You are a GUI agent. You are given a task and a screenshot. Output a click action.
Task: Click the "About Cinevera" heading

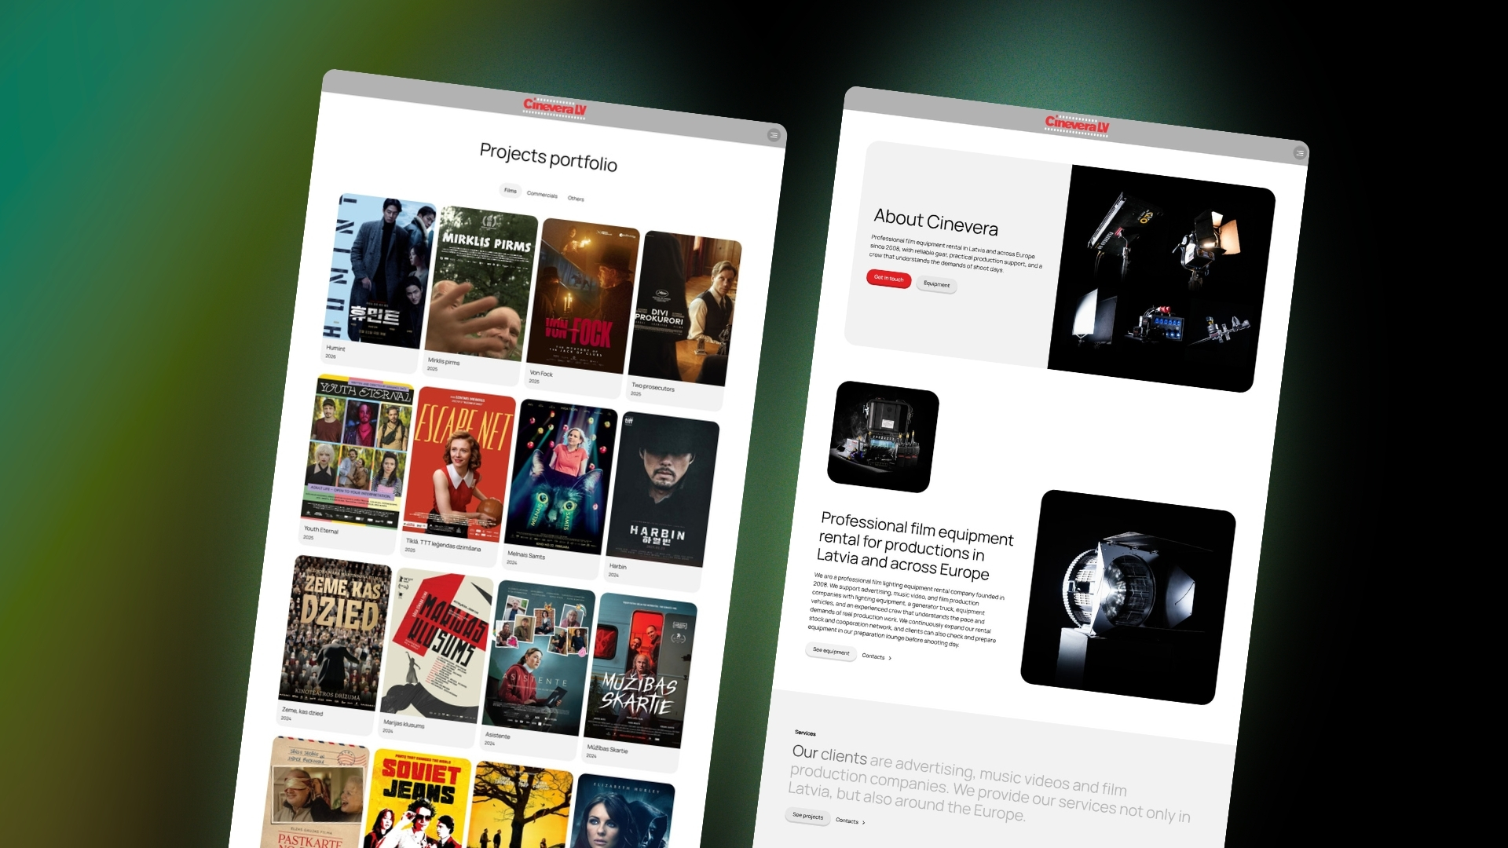935,221
